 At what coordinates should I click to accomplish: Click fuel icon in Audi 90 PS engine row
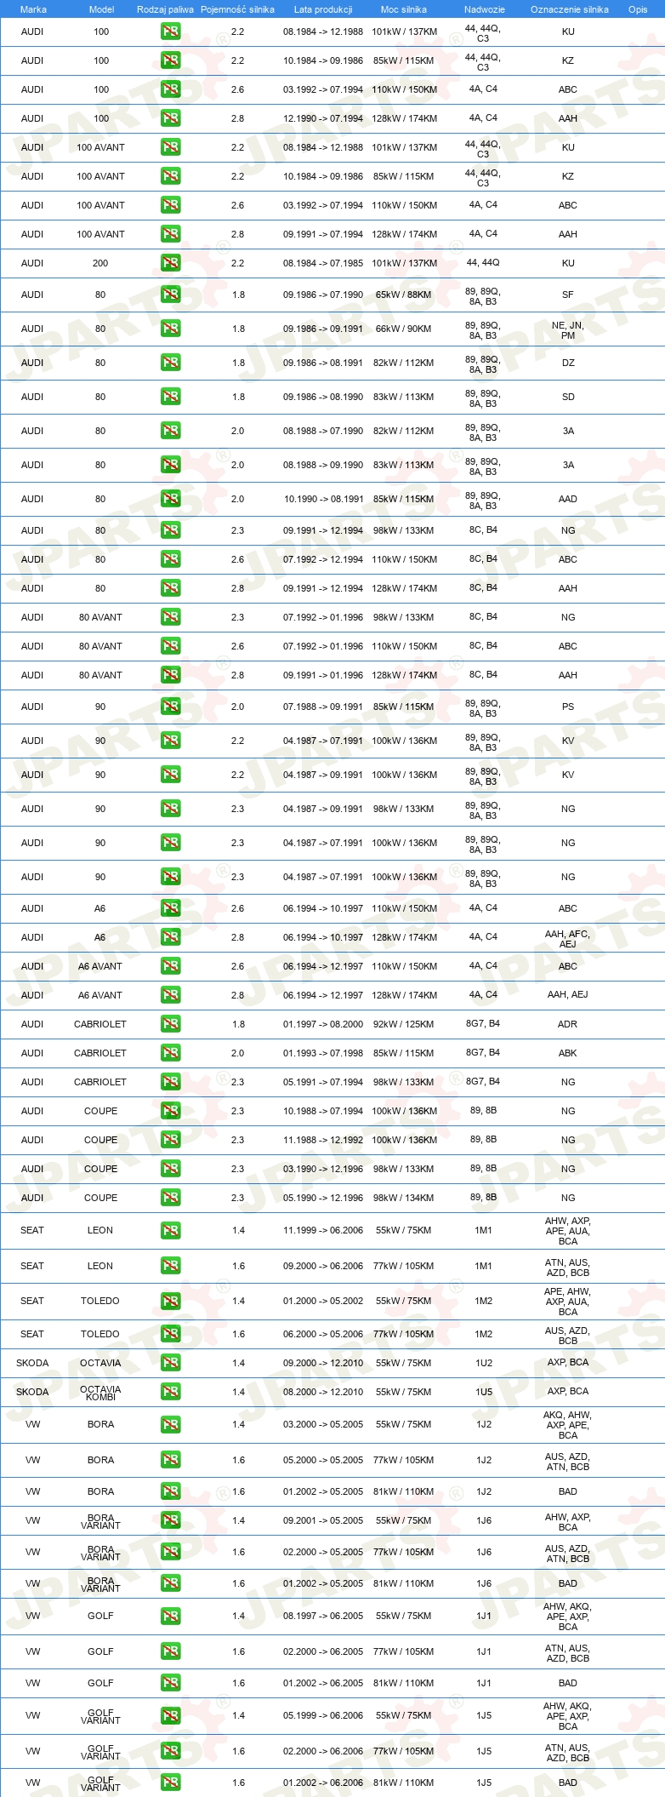tap(170, 707)
